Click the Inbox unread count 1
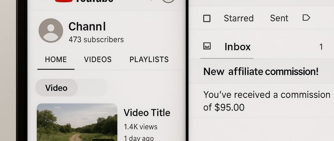 tap(321, 47)
